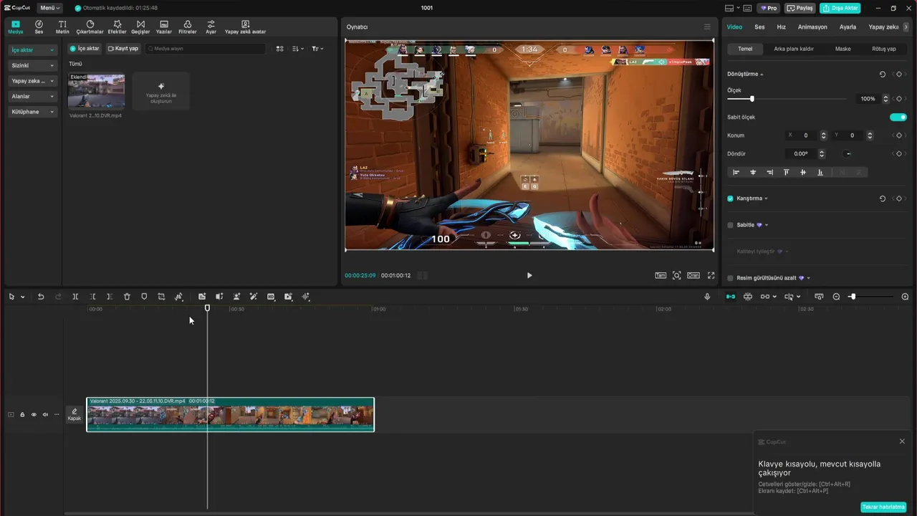Open the Çıkartmalar stickers panel
The width and height of the screenshot is (917, 516).
90,27
